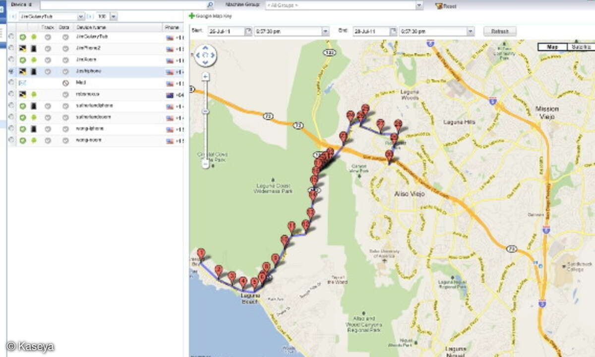Click the dark status icon for JimPhone2
The height and width of the screenshot is (357, 595).
coord(23,49)
